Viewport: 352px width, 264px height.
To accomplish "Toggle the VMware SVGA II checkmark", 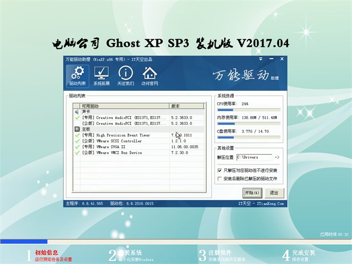I will 77,147.
